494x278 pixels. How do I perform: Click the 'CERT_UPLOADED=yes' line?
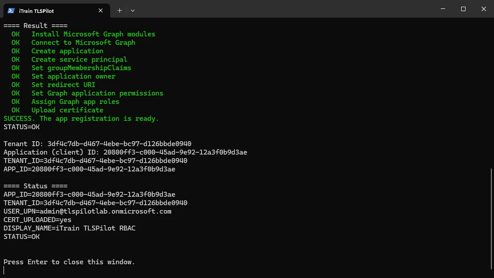[37, 220]
